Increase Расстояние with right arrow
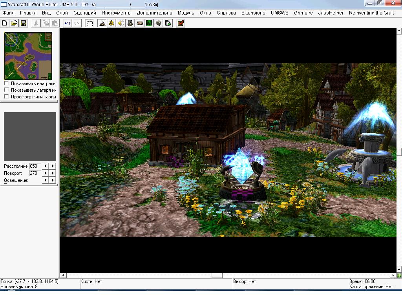The height and width of the screenshot is (301, 402). tap(53, 166)
